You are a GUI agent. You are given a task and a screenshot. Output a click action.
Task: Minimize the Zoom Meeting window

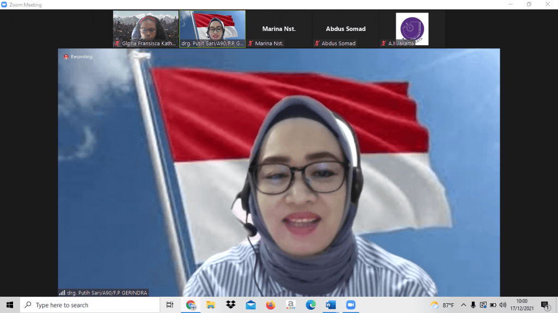point(511,4)
